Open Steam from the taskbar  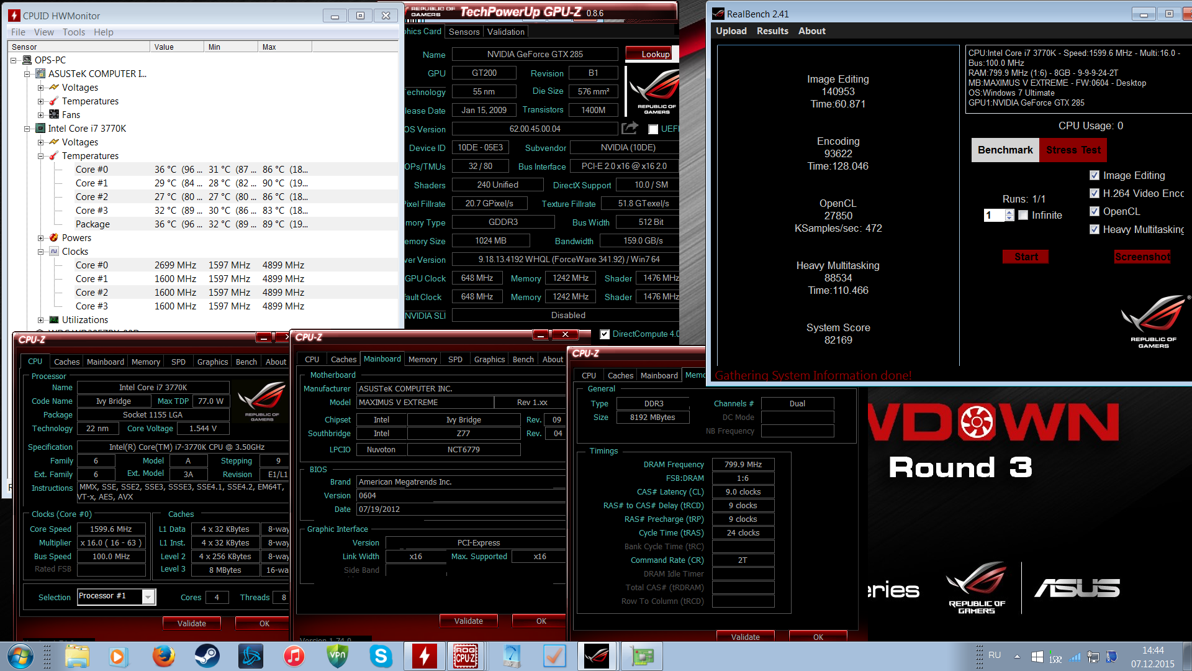tap(207, 656)
